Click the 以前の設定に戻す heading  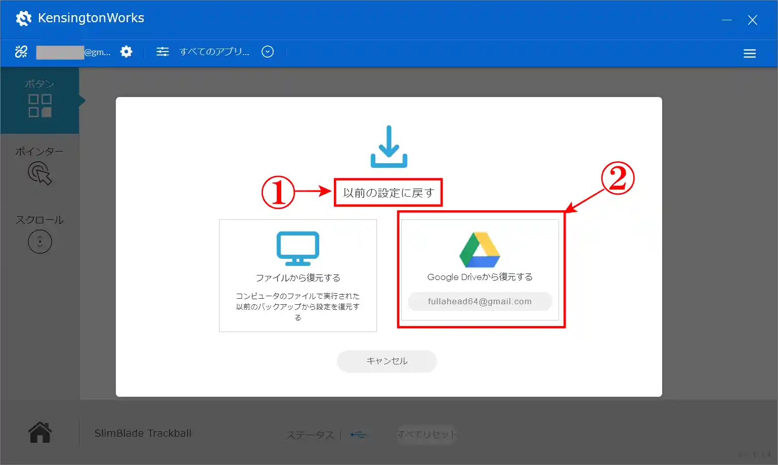388,193
